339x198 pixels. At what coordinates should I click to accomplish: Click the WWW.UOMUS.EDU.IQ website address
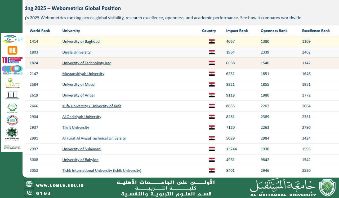point(60,186)
